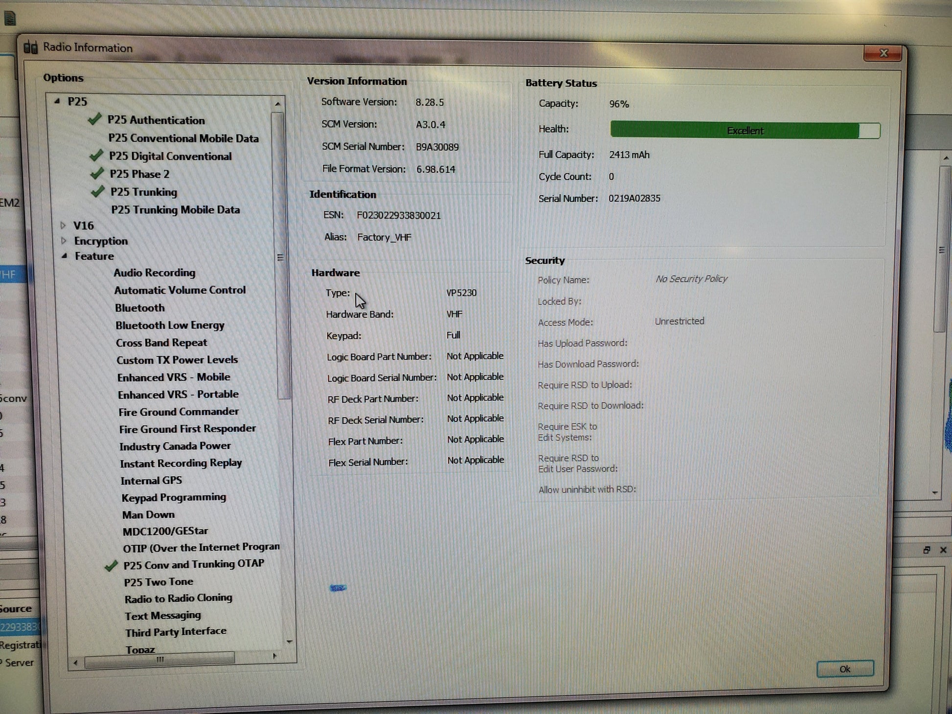
Task: Click the battery Health progress bar
Action: coord(745,131)
